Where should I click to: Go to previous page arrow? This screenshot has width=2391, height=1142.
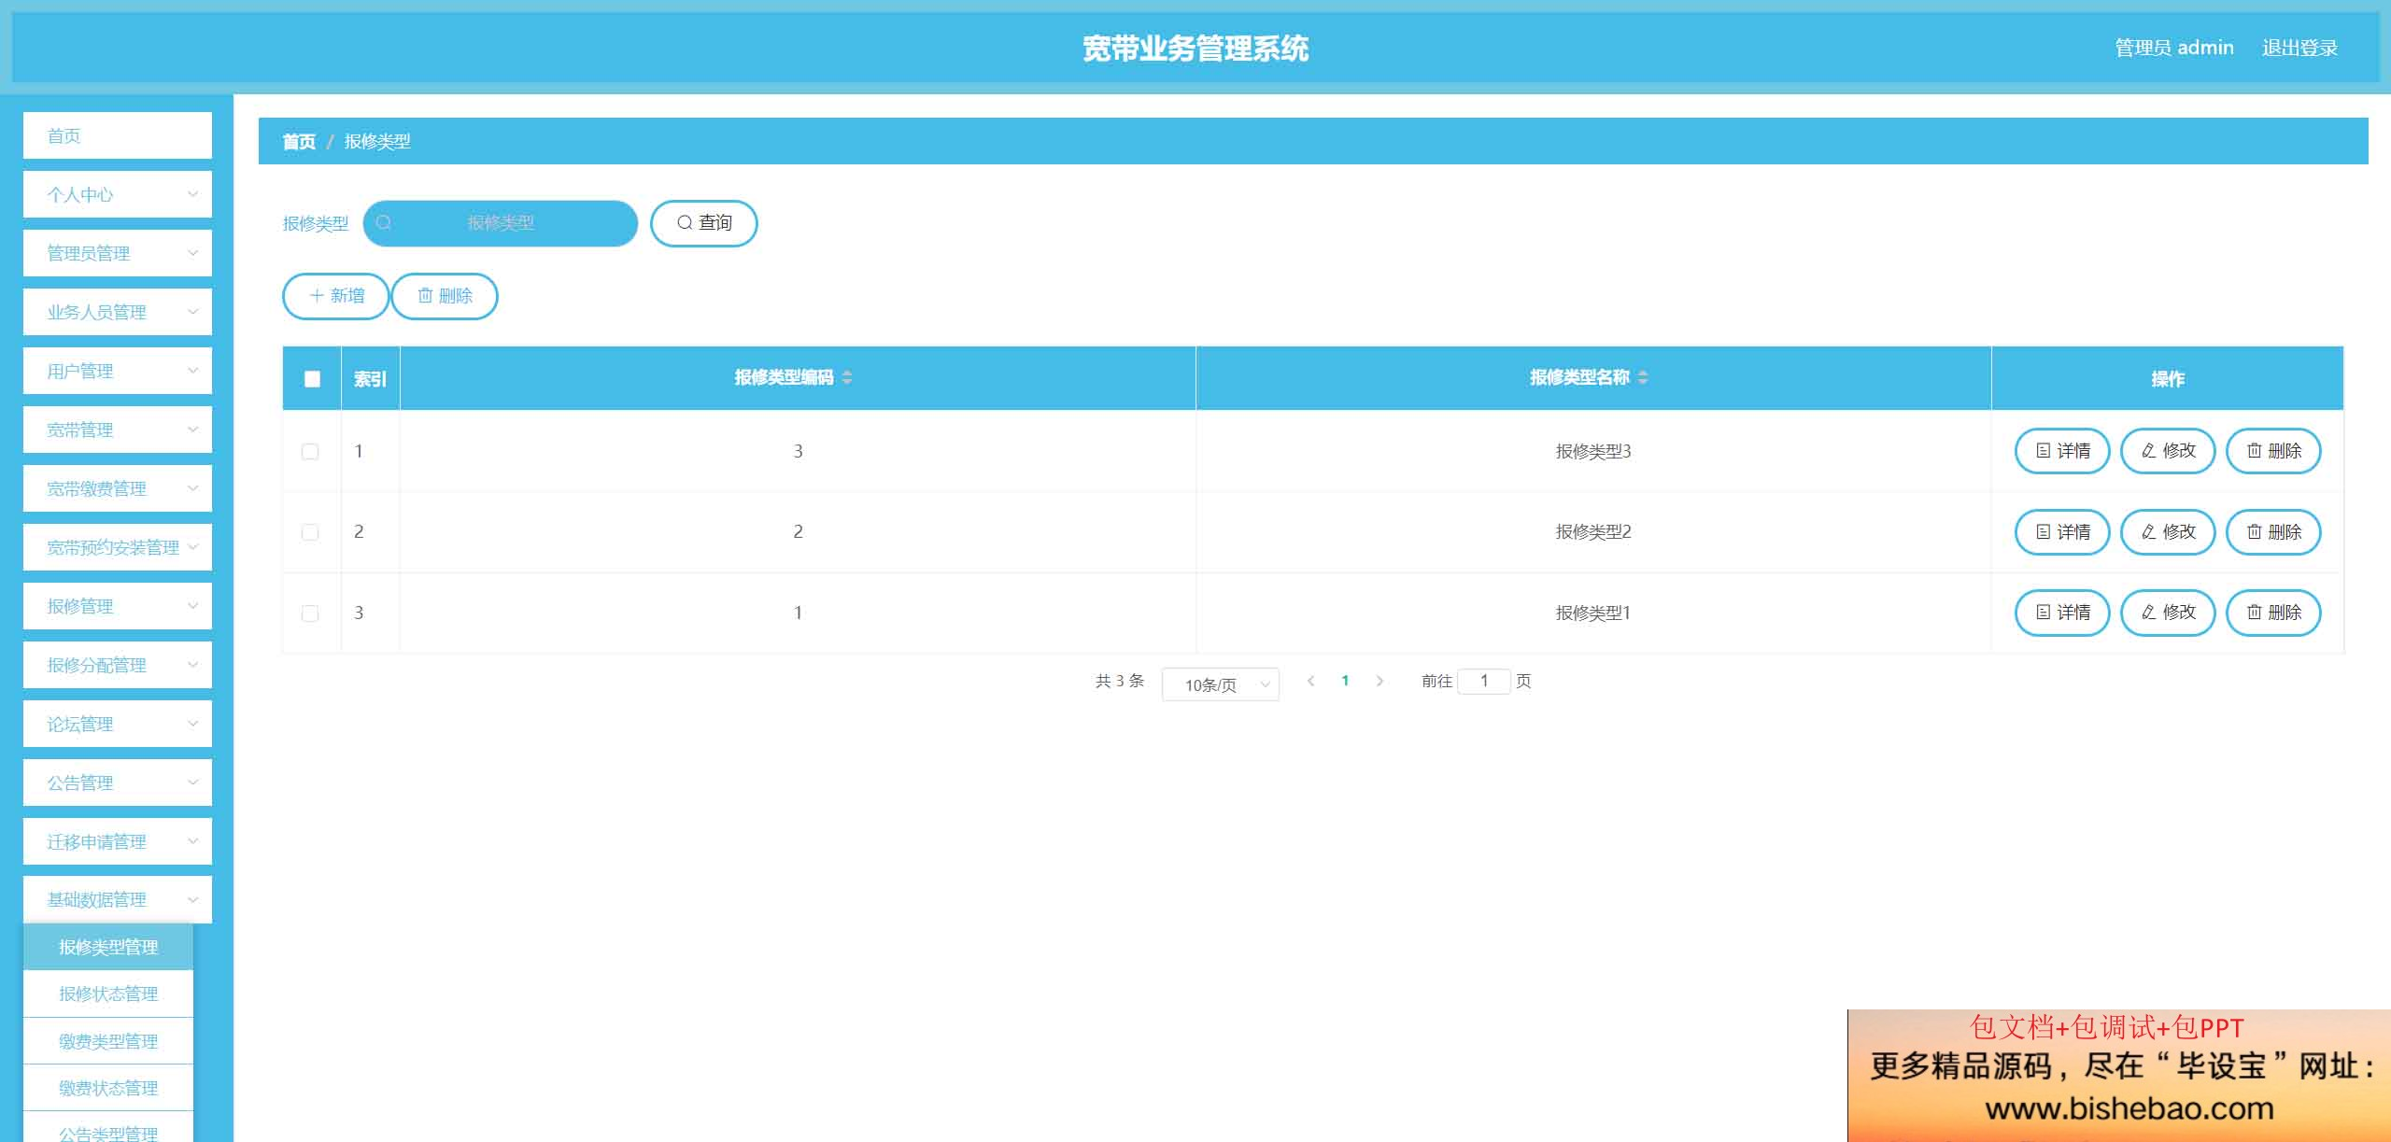coord(1311,681)
